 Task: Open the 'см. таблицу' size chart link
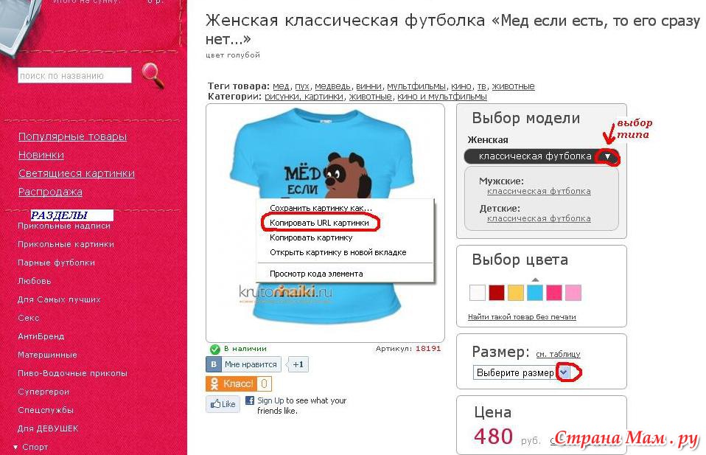pyautogui.click(x=558, y=354)
